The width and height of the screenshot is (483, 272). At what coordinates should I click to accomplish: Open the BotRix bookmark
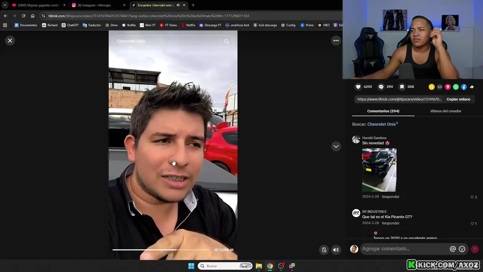(129, 25)
